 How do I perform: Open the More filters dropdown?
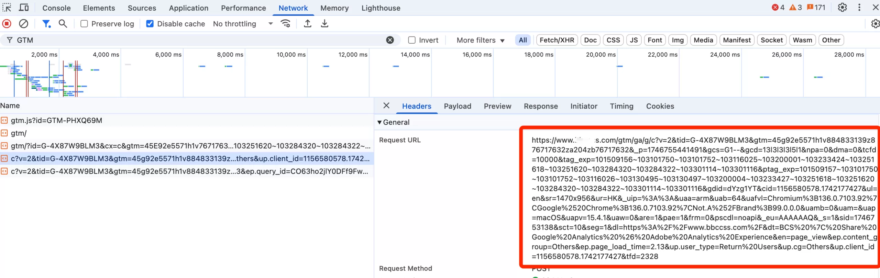point(480,40)
